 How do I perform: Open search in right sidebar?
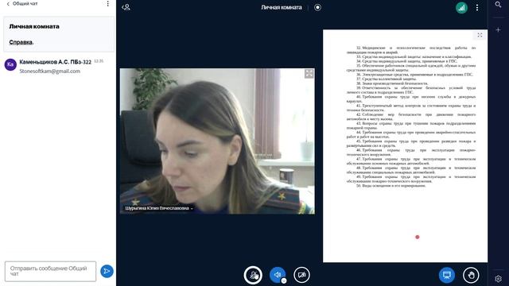499,5
